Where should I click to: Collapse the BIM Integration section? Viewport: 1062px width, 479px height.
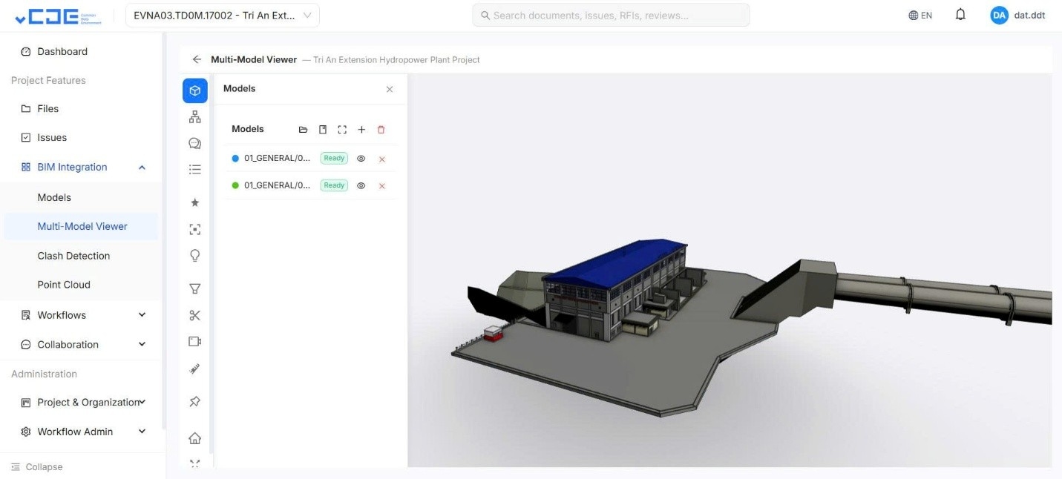pyautogui.click(x=142, y=168)
